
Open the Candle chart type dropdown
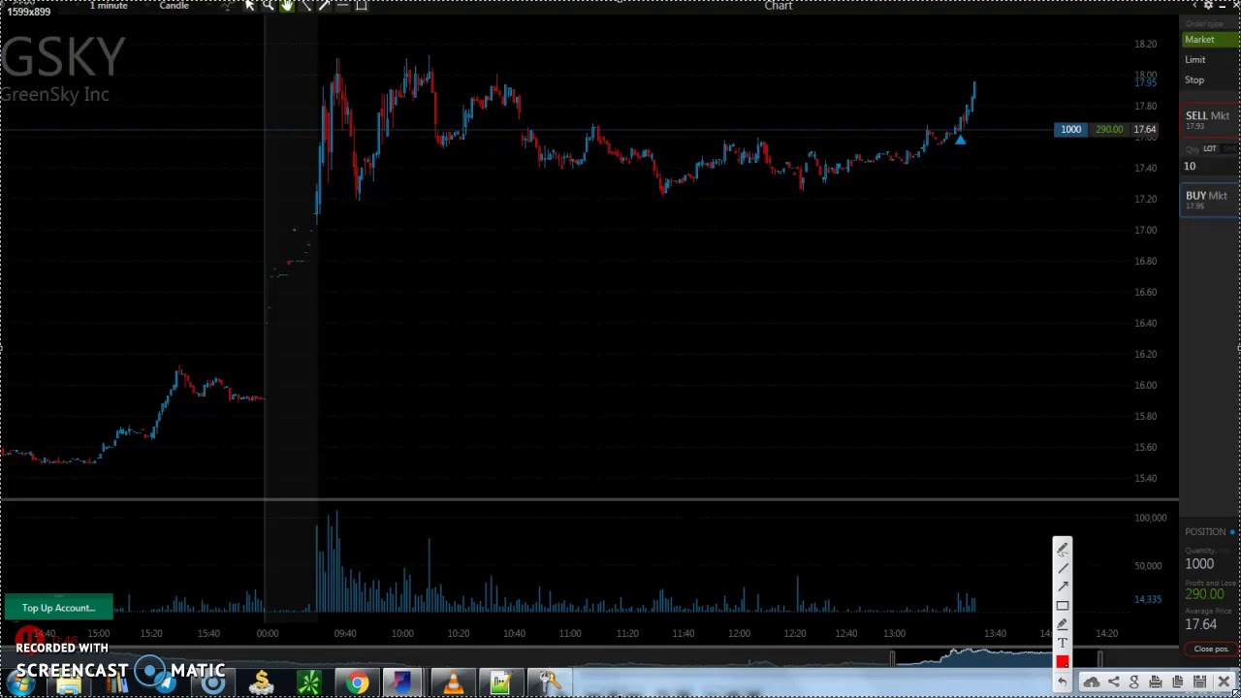[175, 6]
